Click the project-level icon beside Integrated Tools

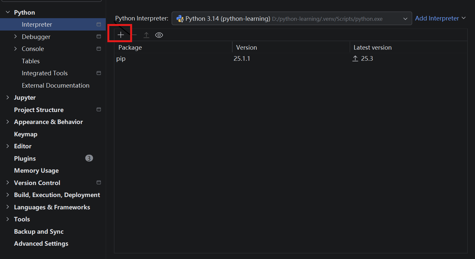[x=99, y=73]
